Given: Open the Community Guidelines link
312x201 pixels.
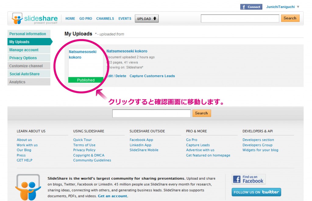Looking at the screenshot, I should 92,160.
